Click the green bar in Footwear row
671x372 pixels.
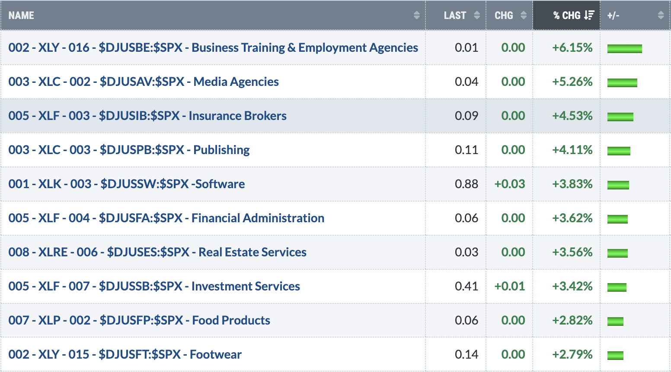point(615,355)
